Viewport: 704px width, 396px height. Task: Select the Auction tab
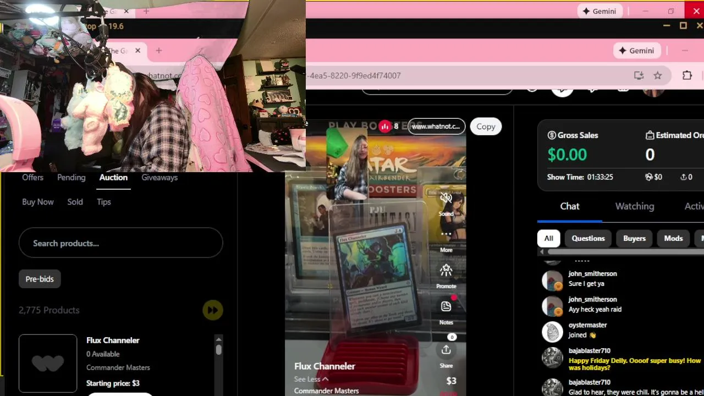click(x=113, y=178)
